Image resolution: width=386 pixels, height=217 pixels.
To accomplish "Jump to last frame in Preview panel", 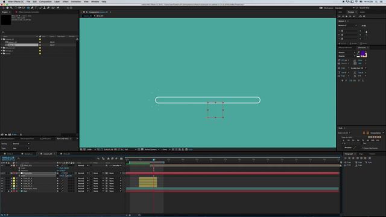I will pos(354,16).
